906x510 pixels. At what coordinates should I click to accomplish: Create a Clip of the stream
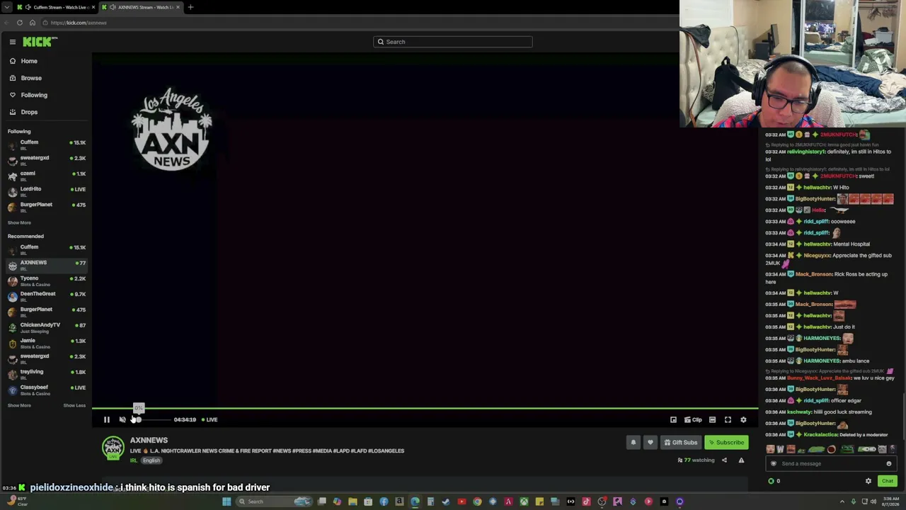(x=693, y=419)
